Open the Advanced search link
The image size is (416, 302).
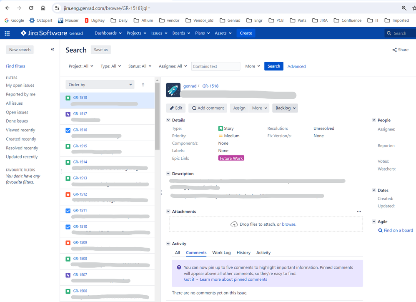296,66
